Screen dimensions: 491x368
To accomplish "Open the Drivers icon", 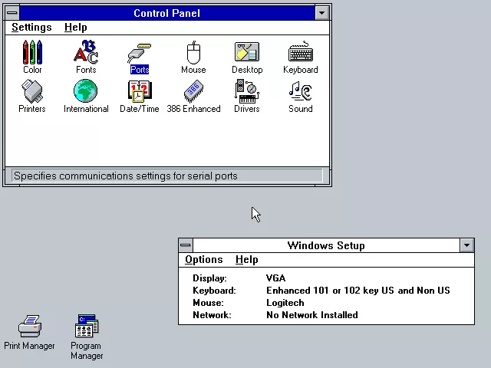I will pos(247,93).
